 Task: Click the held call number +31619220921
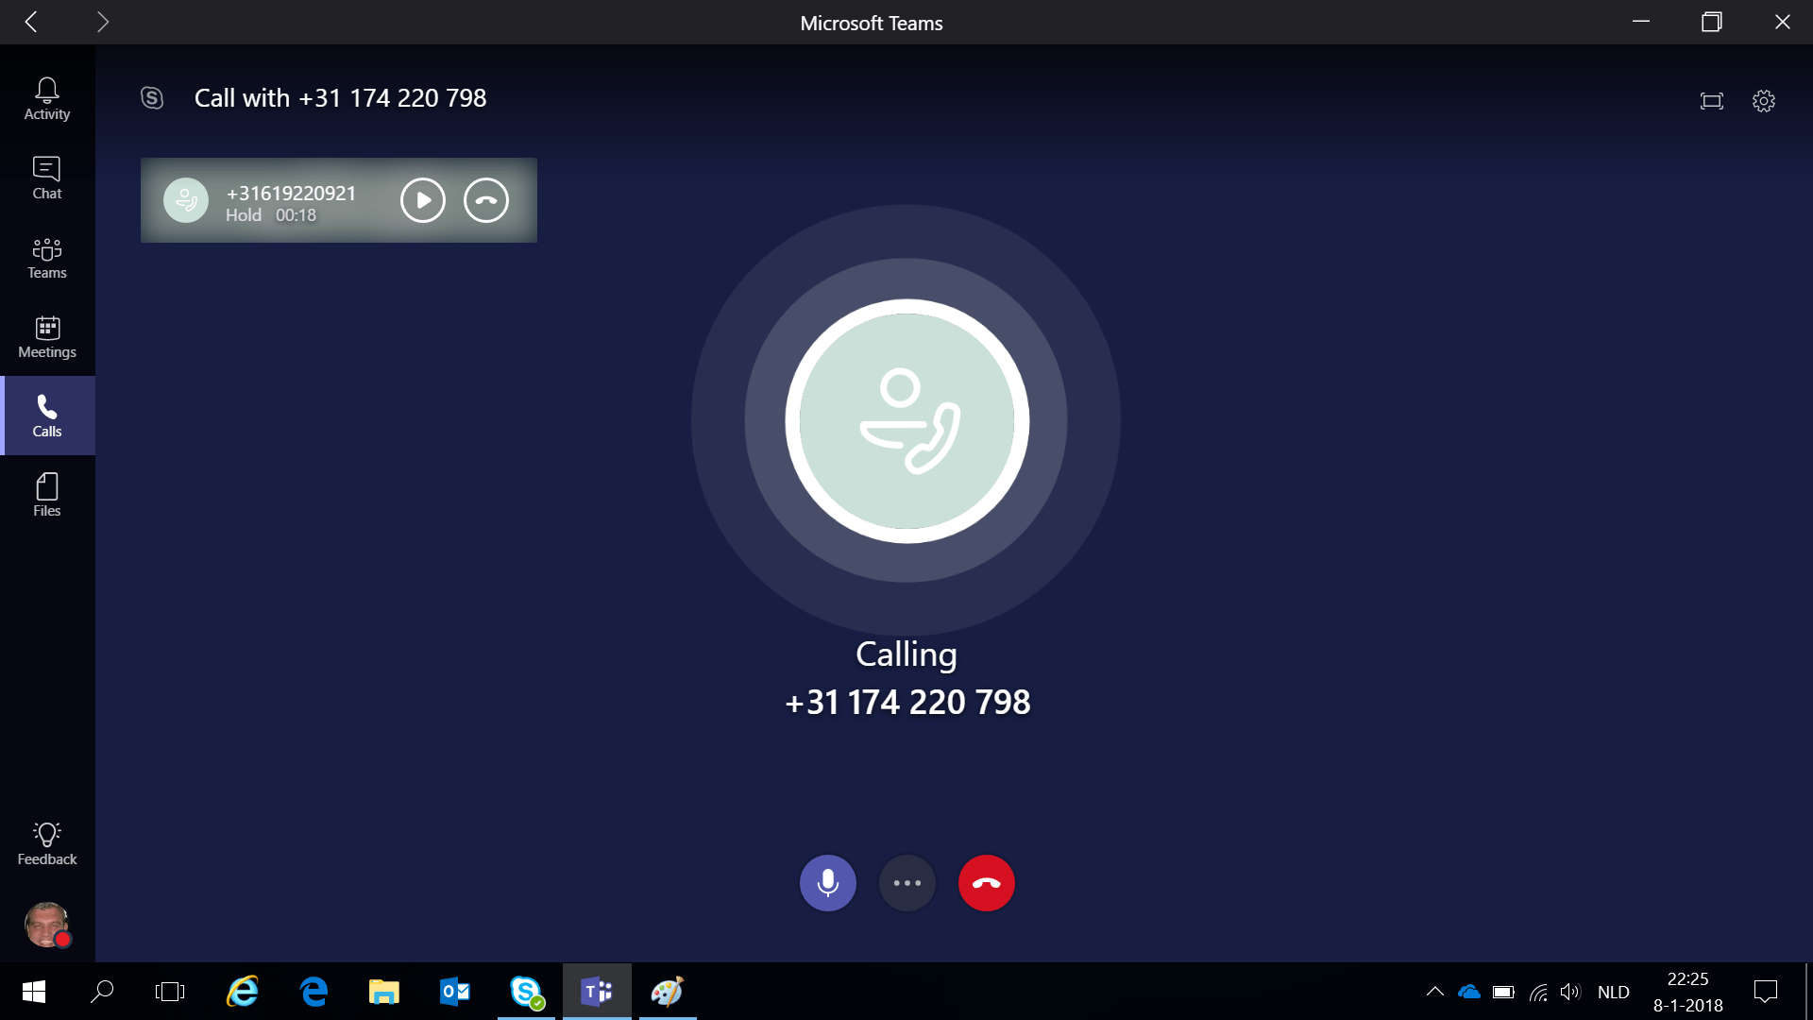pyautogui.click(x=291, y=193)
